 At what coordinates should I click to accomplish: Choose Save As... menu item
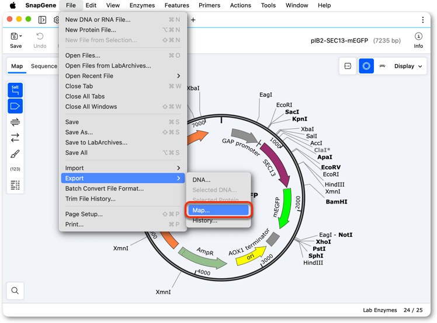[123, 132]
